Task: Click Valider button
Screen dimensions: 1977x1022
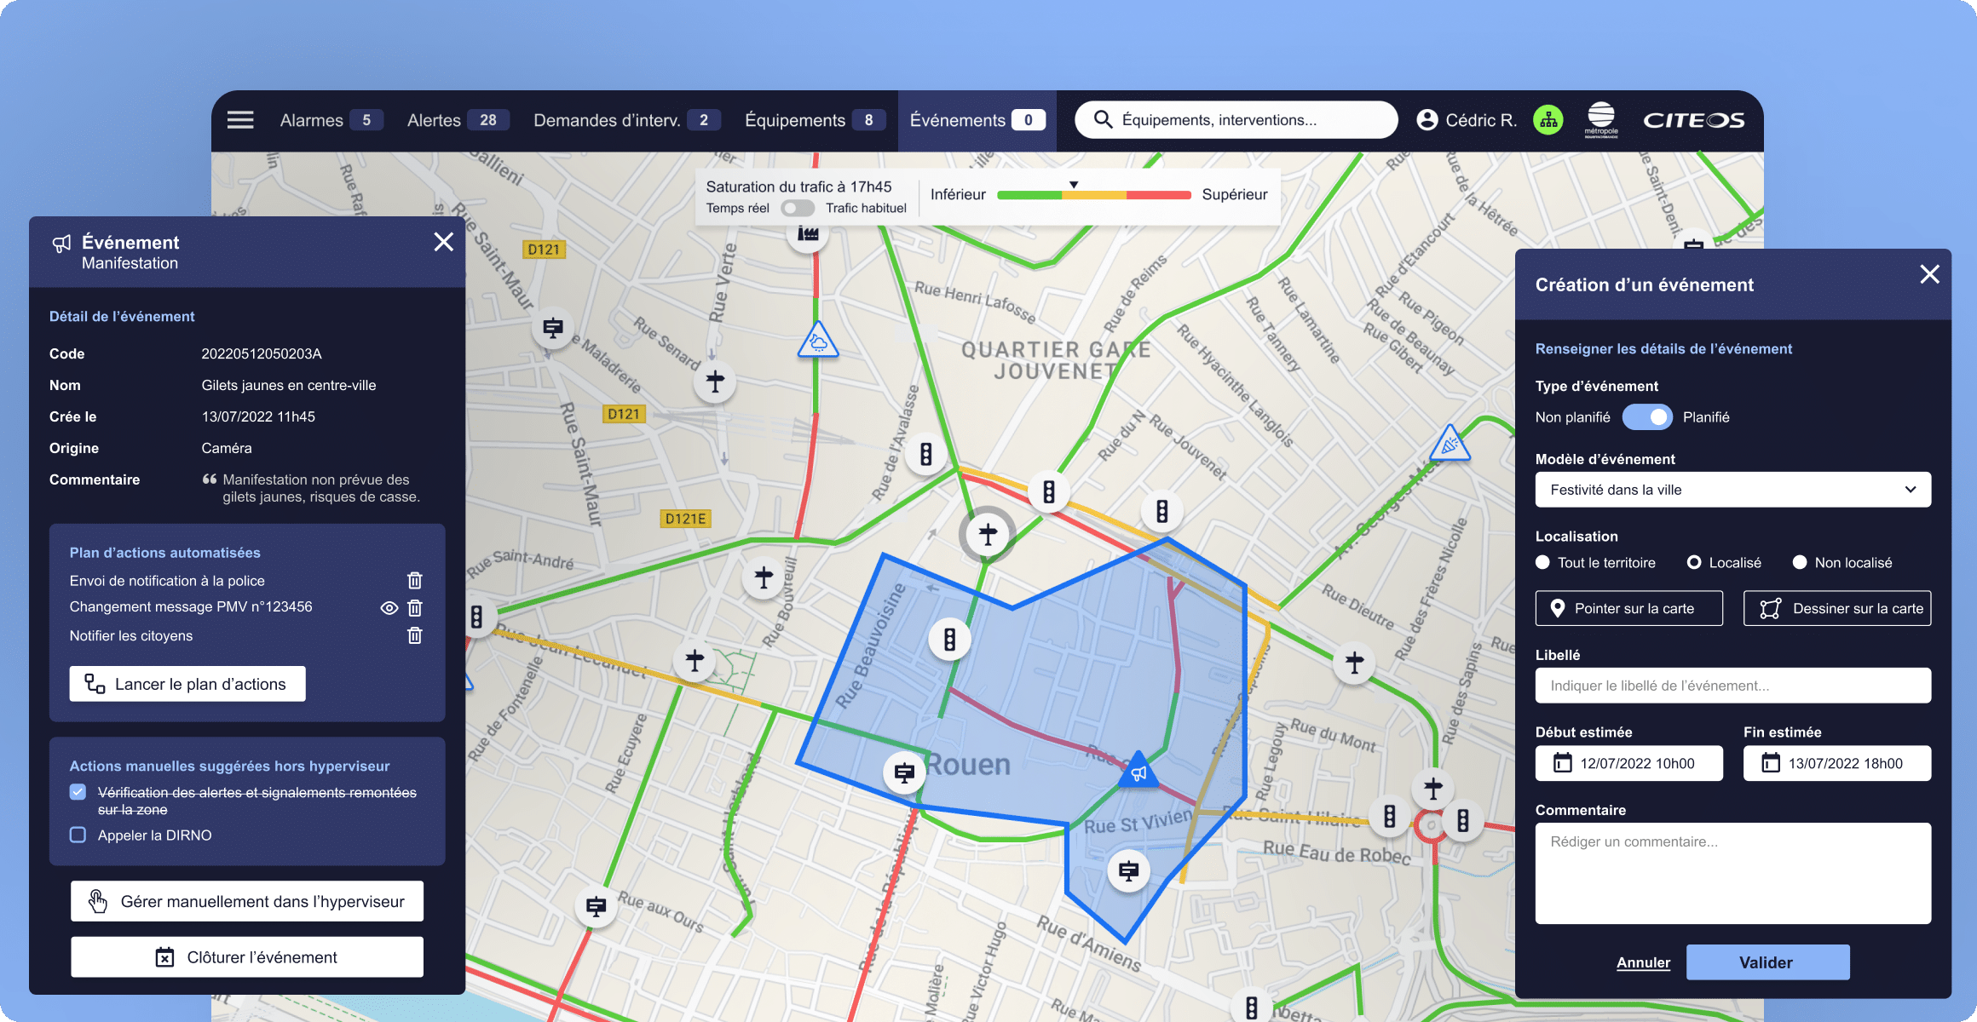Action: [x=1767, y=962]
